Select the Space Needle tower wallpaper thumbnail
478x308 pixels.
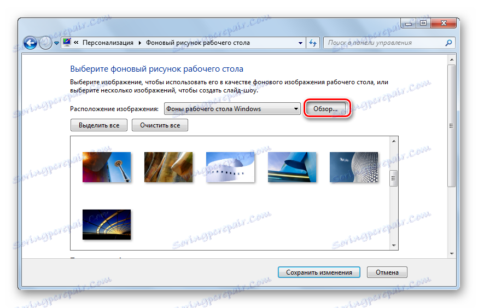107,167
